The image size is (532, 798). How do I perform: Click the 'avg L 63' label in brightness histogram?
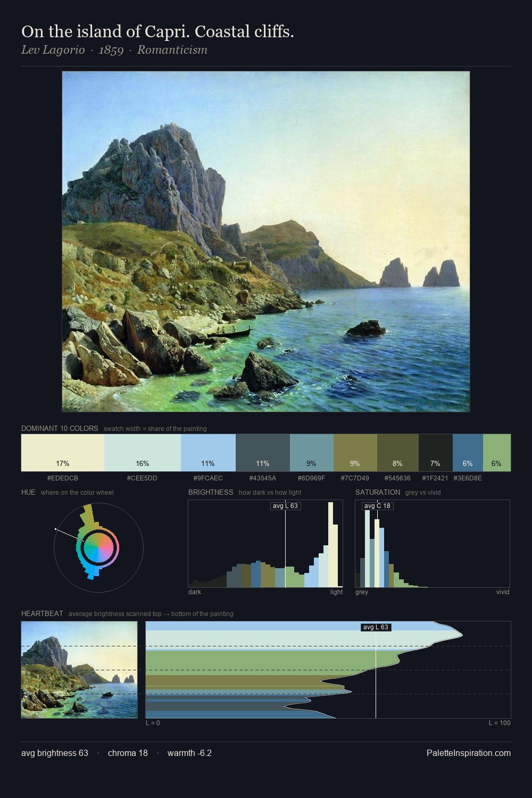coord(286,506)
